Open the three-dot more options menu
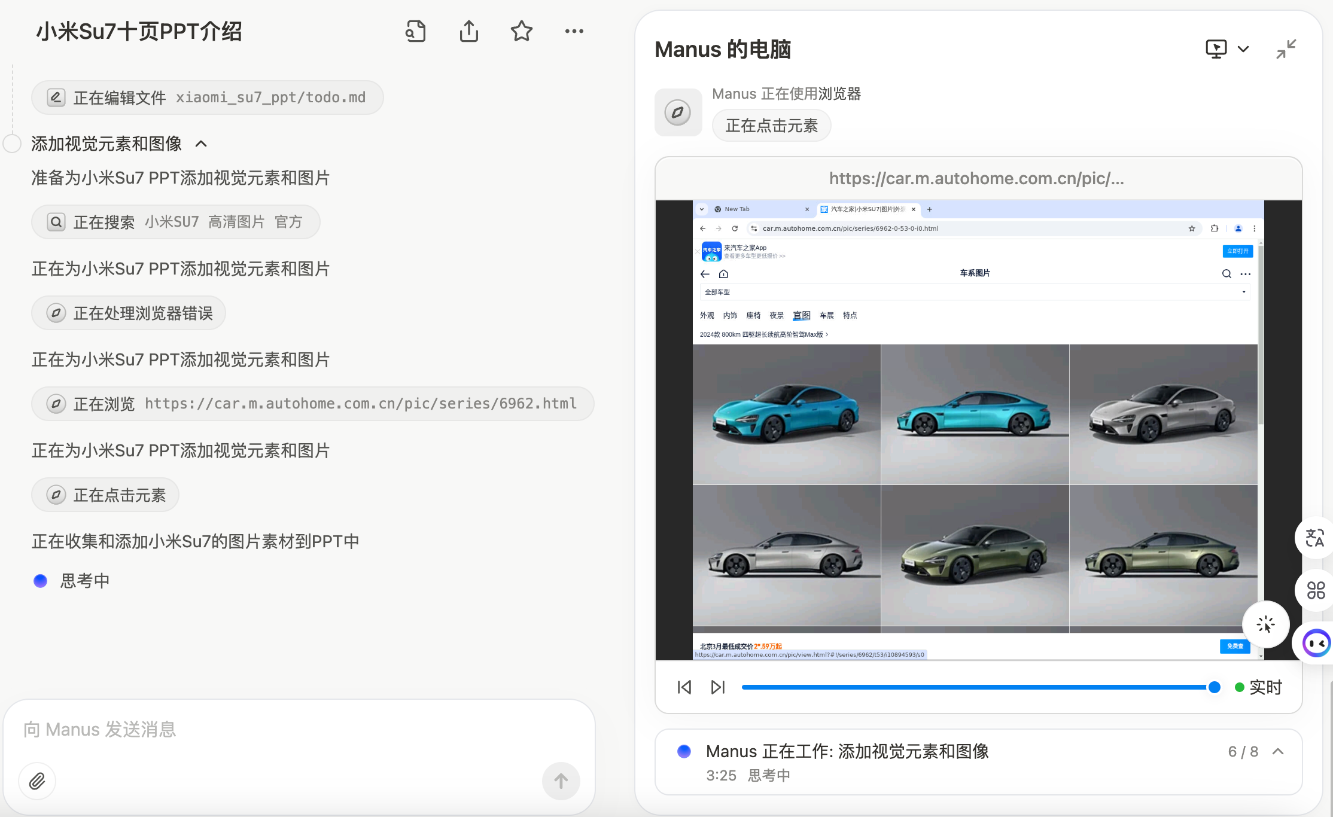 574,31
